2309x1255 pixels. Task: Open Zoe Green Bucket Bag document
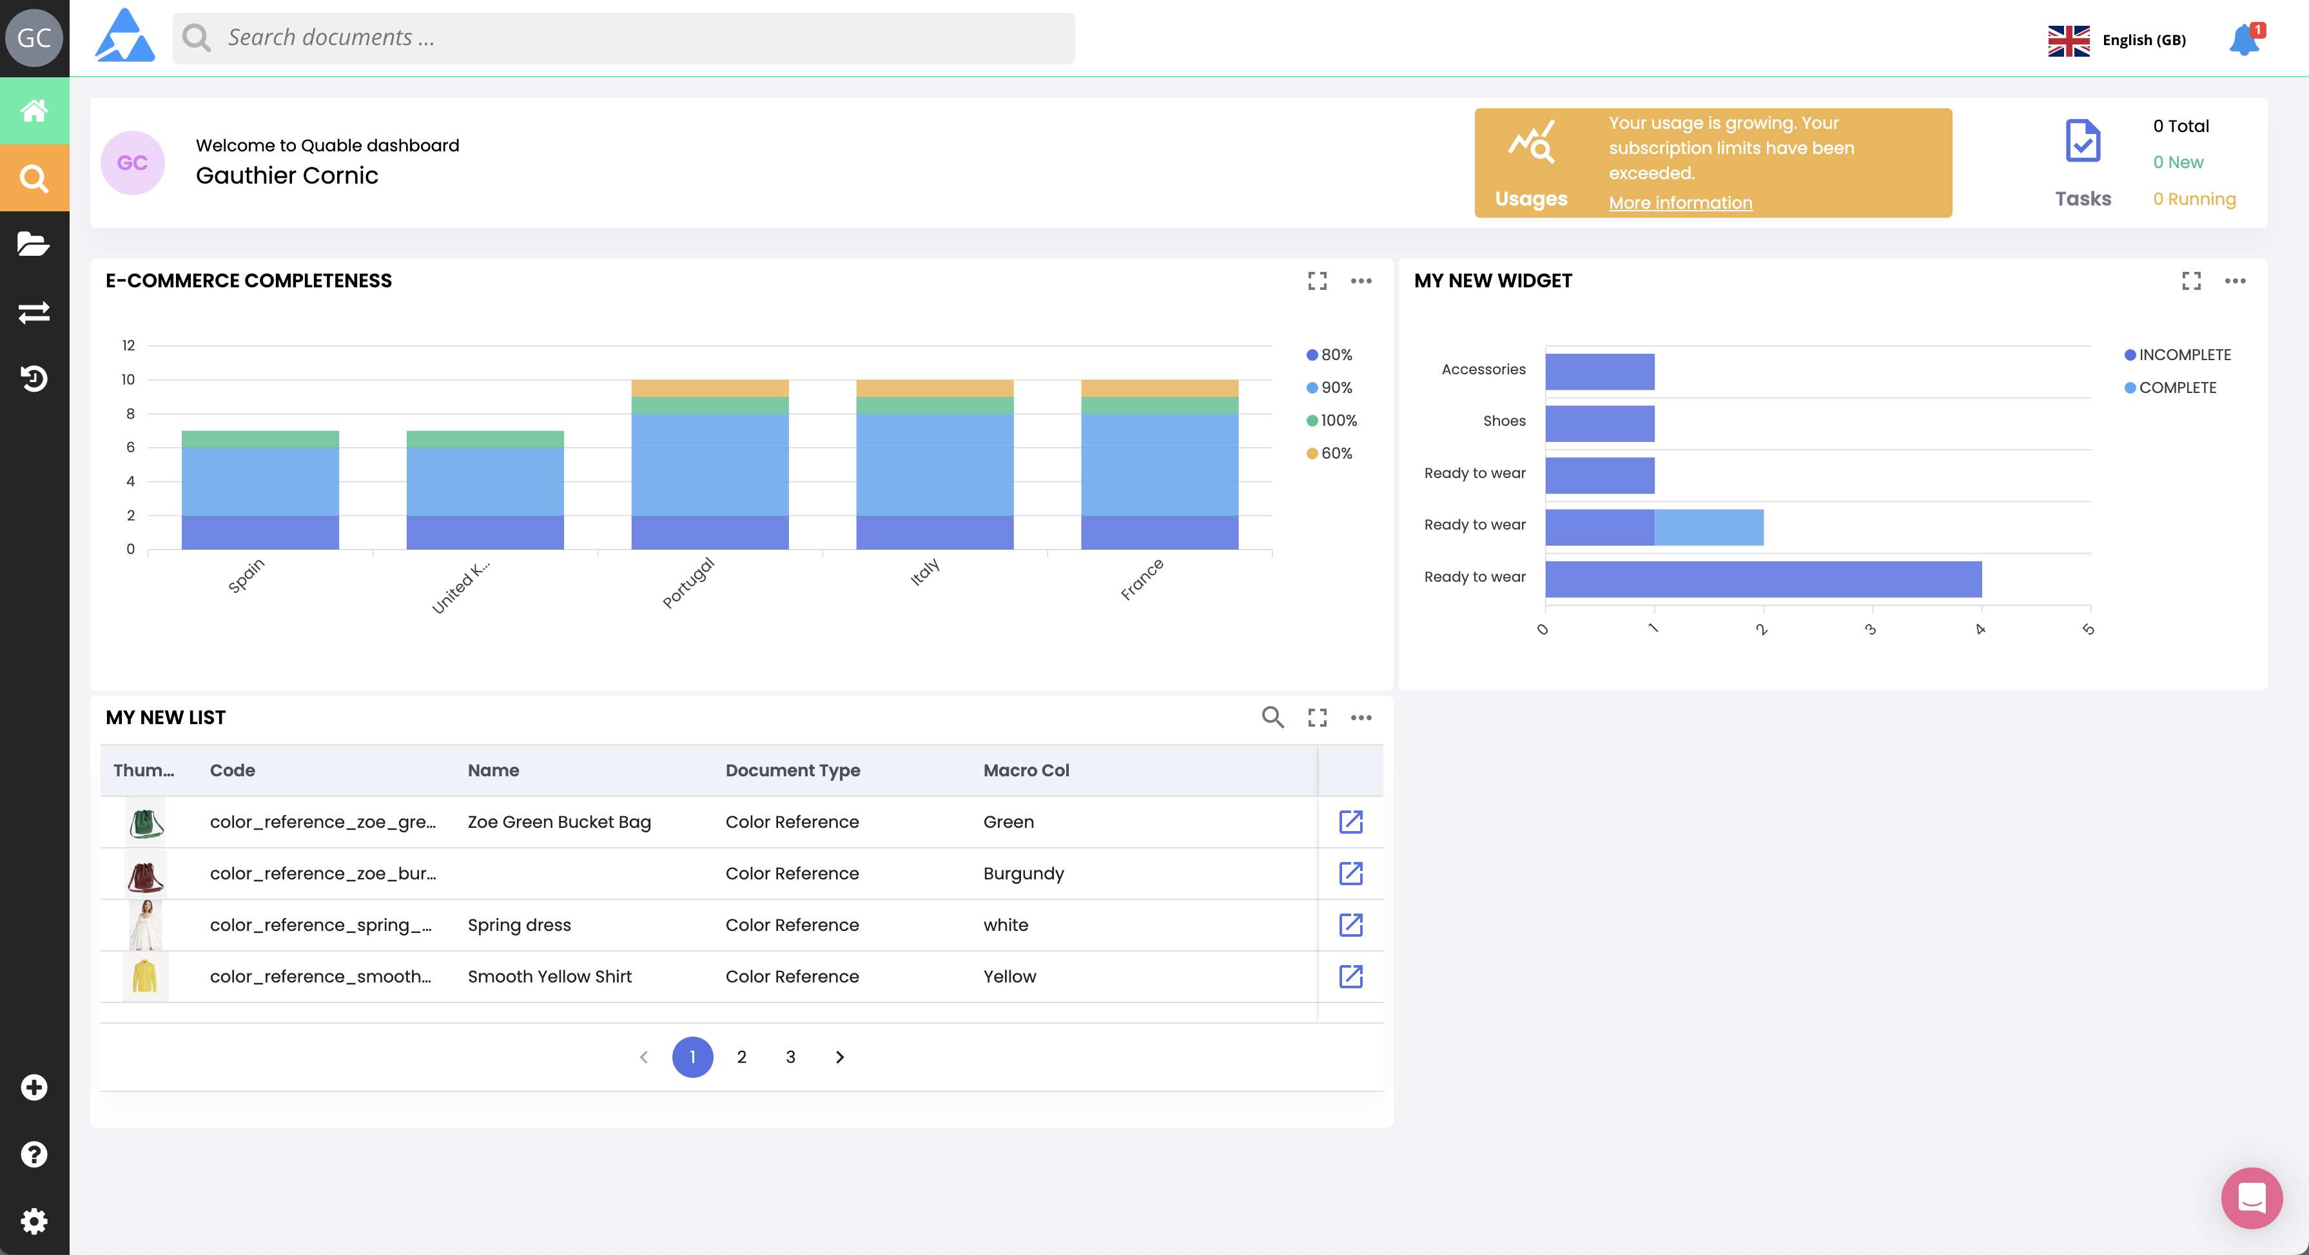coord(1350,821)
